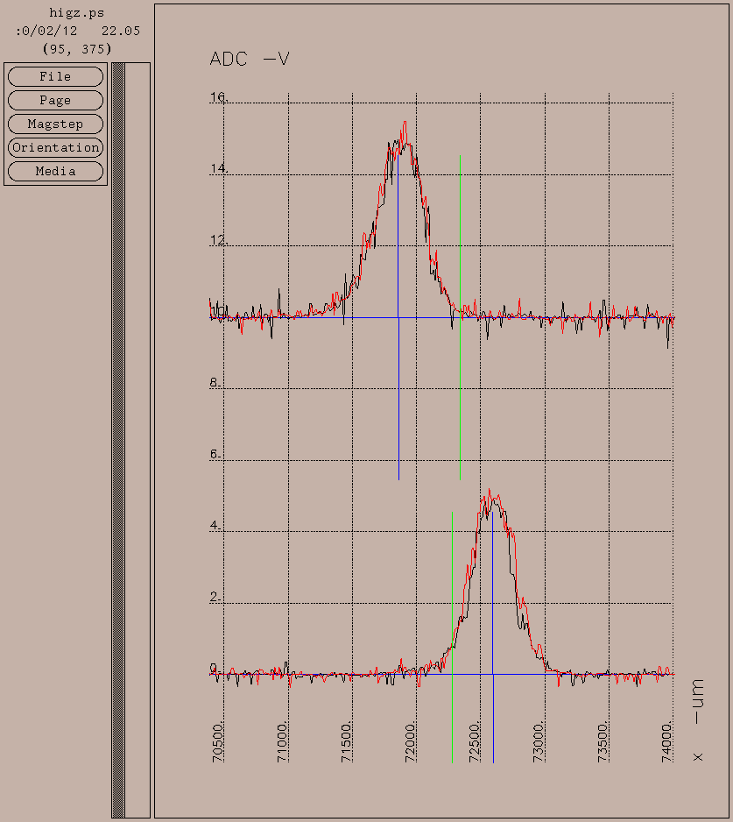Expand the Media dropdown menu
The width and height of the screenshot is (733, 822).
(55, 172)
